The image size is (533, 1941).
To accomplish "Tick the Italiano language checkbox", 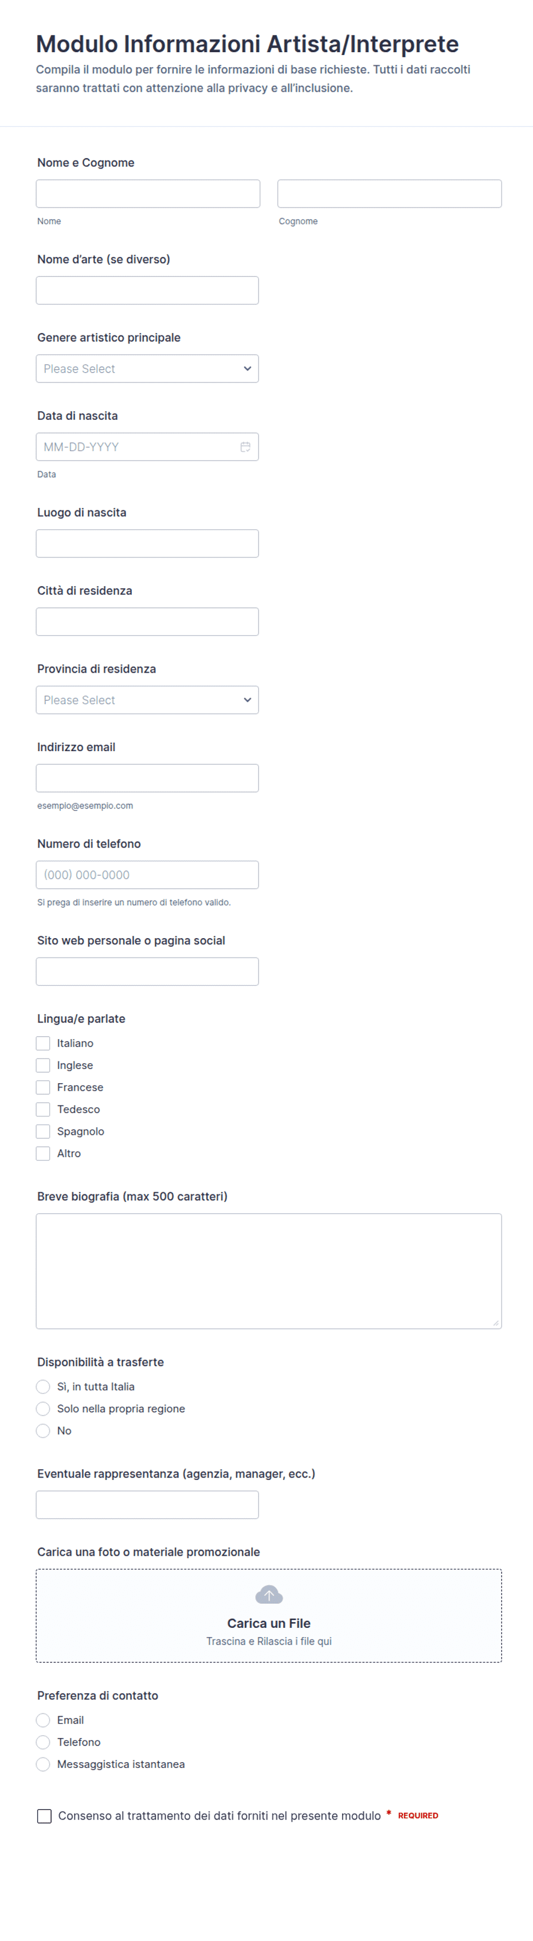I will click(43, 1044).
